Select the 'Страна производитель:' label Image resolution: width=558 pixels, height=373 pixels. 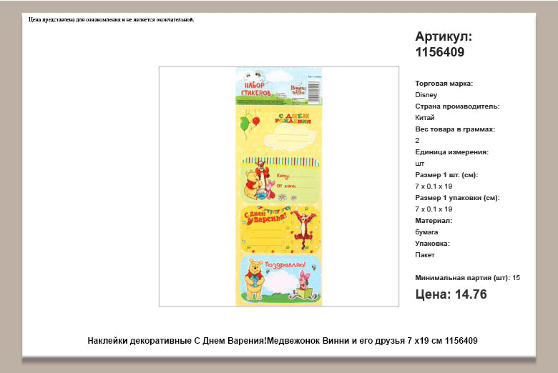click(457, 106)
